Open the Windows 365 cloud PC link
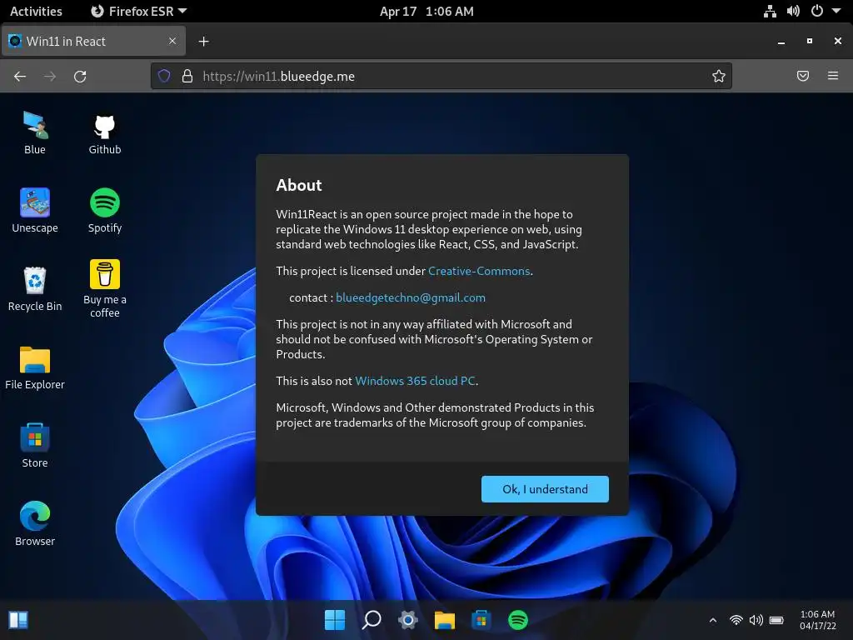The height and width of the screenshot is (640, 853). [415, 381]
